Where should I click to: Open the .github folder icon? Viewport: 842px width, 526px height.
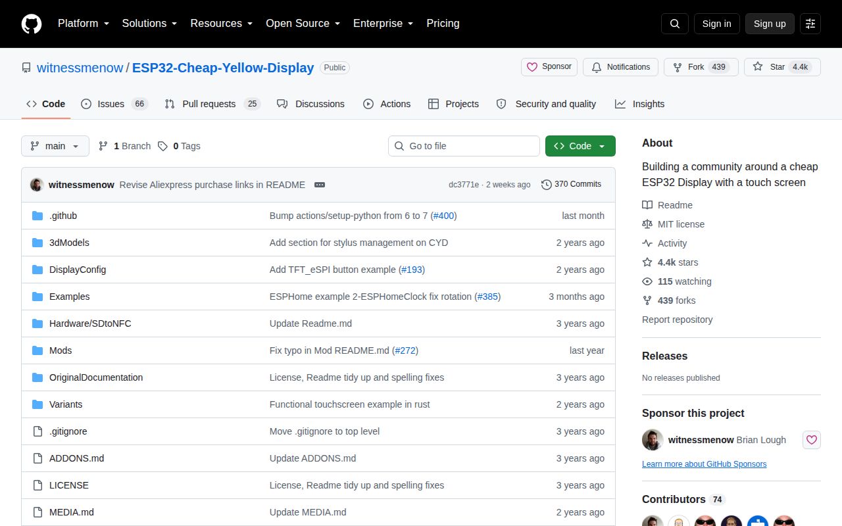coord(37,216)
